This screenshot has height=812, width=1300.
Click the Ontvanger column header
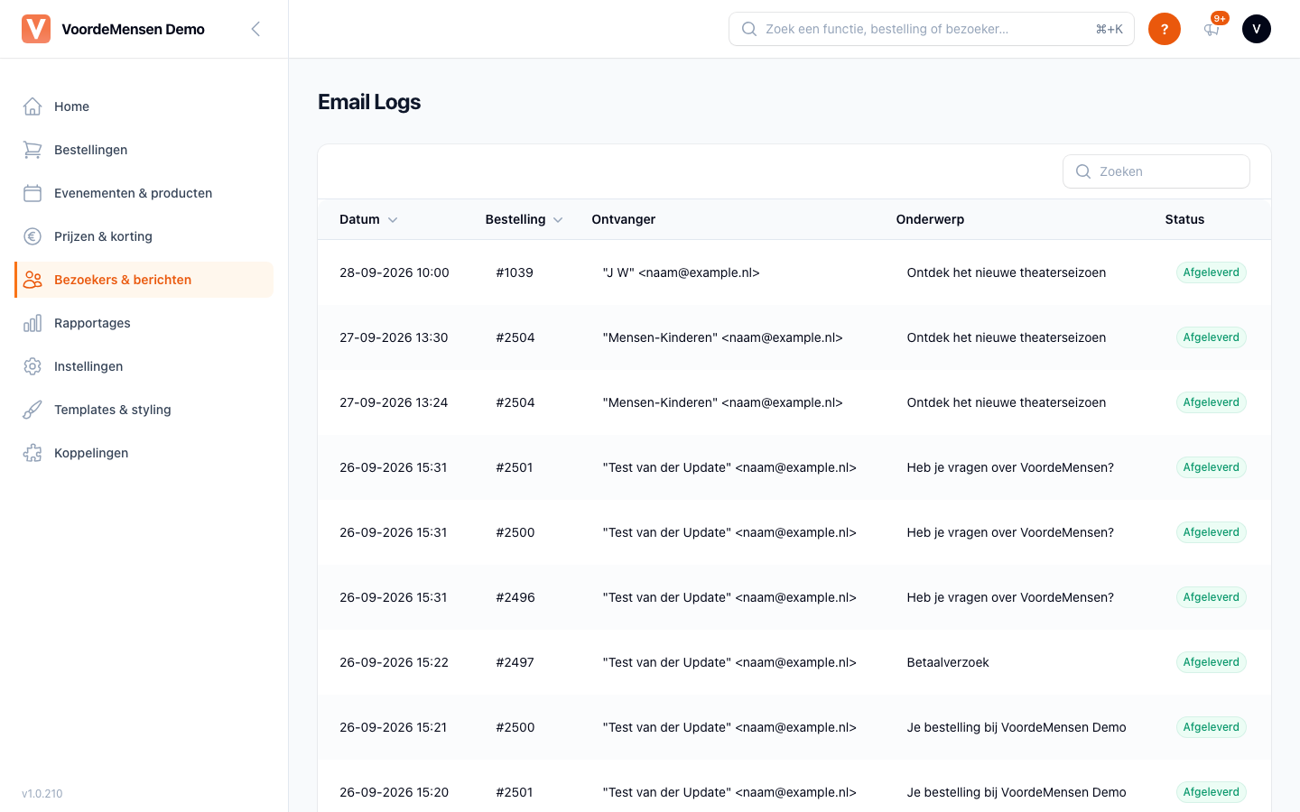tap(624, 219)
